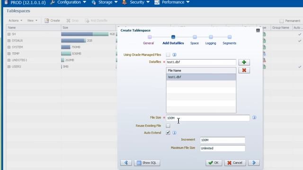Open the Storage menu

[108, 2]
